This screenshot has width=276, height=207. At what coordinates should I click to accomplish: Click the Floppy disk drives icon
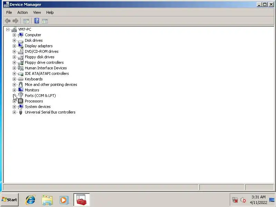pyautogui.click(x=21, y=57)
